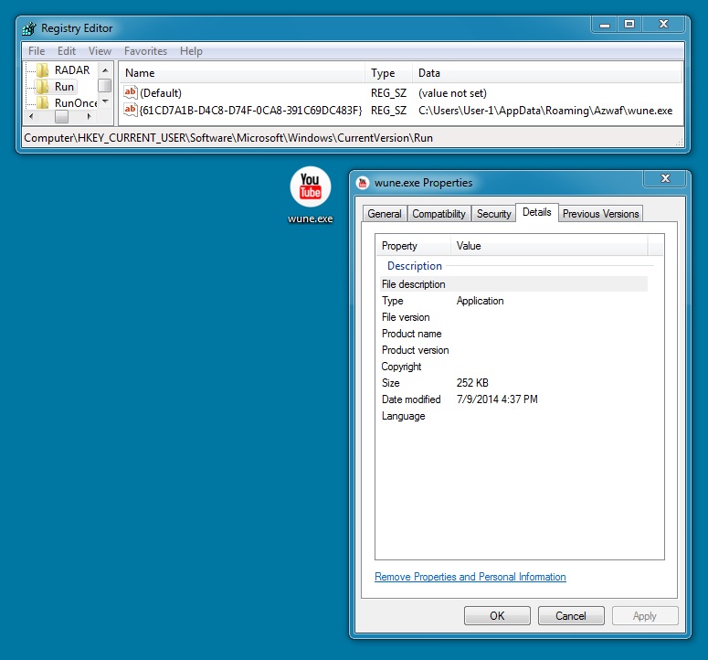Click the Application type value
This screenshot has width=708, height=660.
click(x=480, y=301)
